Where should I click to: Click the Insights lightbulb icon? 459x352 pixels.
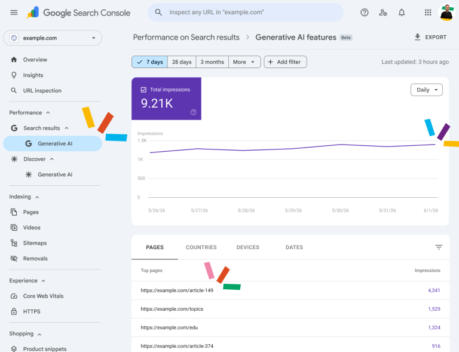tap(14, 75)
